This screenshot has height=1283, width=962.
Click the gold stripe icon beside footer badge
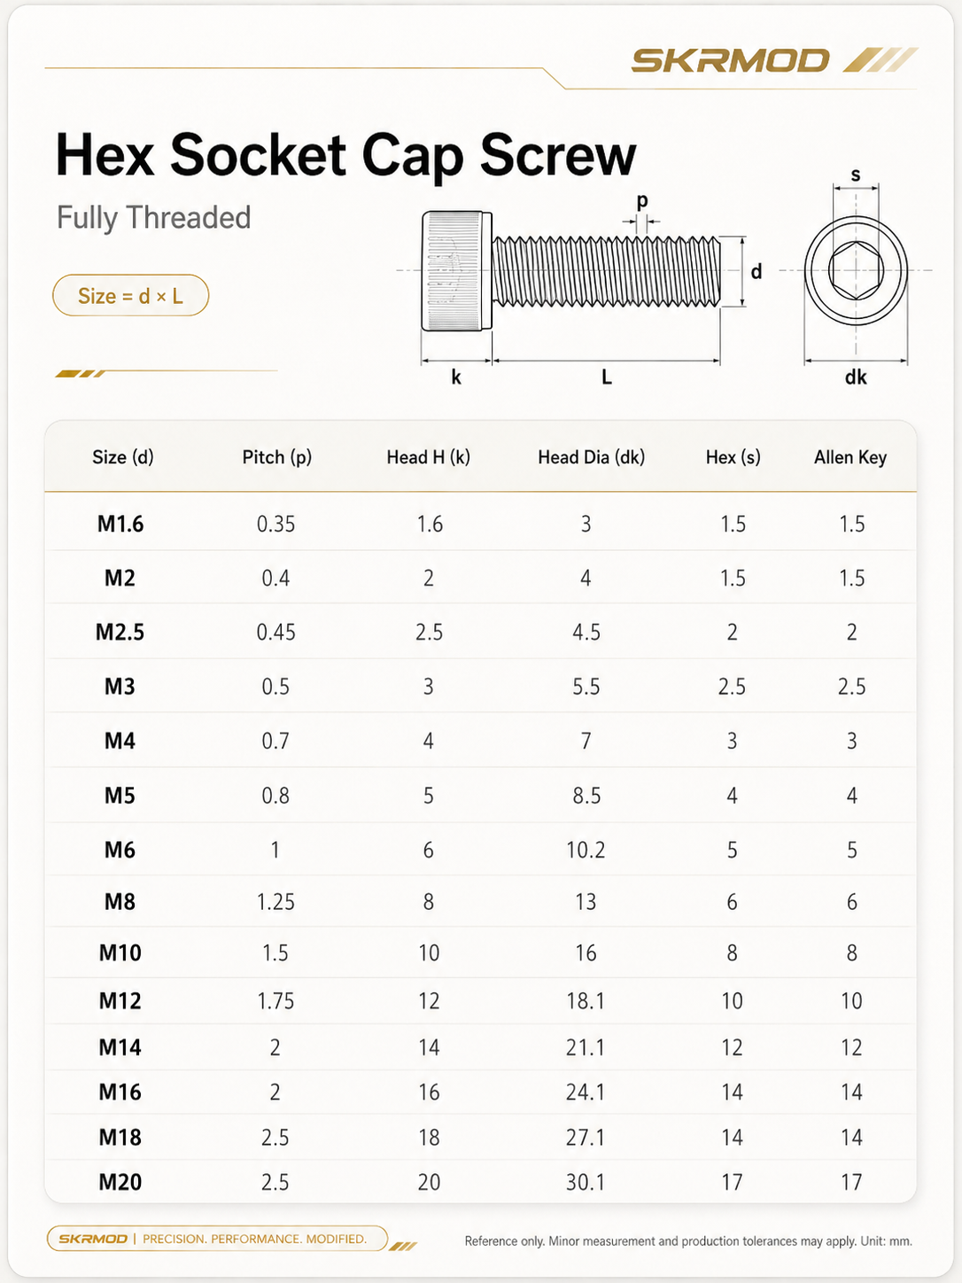point(403,1246)
